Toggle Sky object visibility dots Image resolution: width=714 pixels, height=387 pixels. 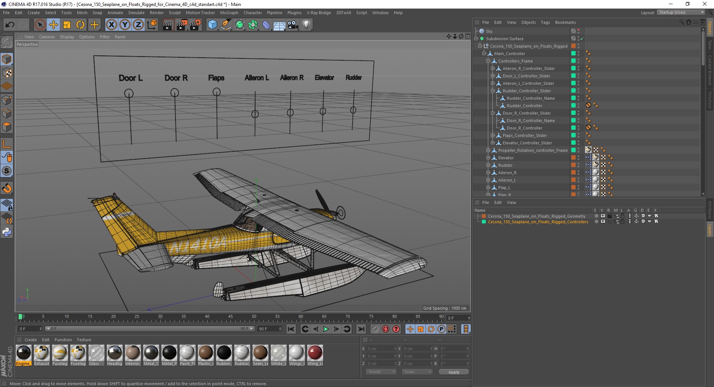(x=579, y=31)
